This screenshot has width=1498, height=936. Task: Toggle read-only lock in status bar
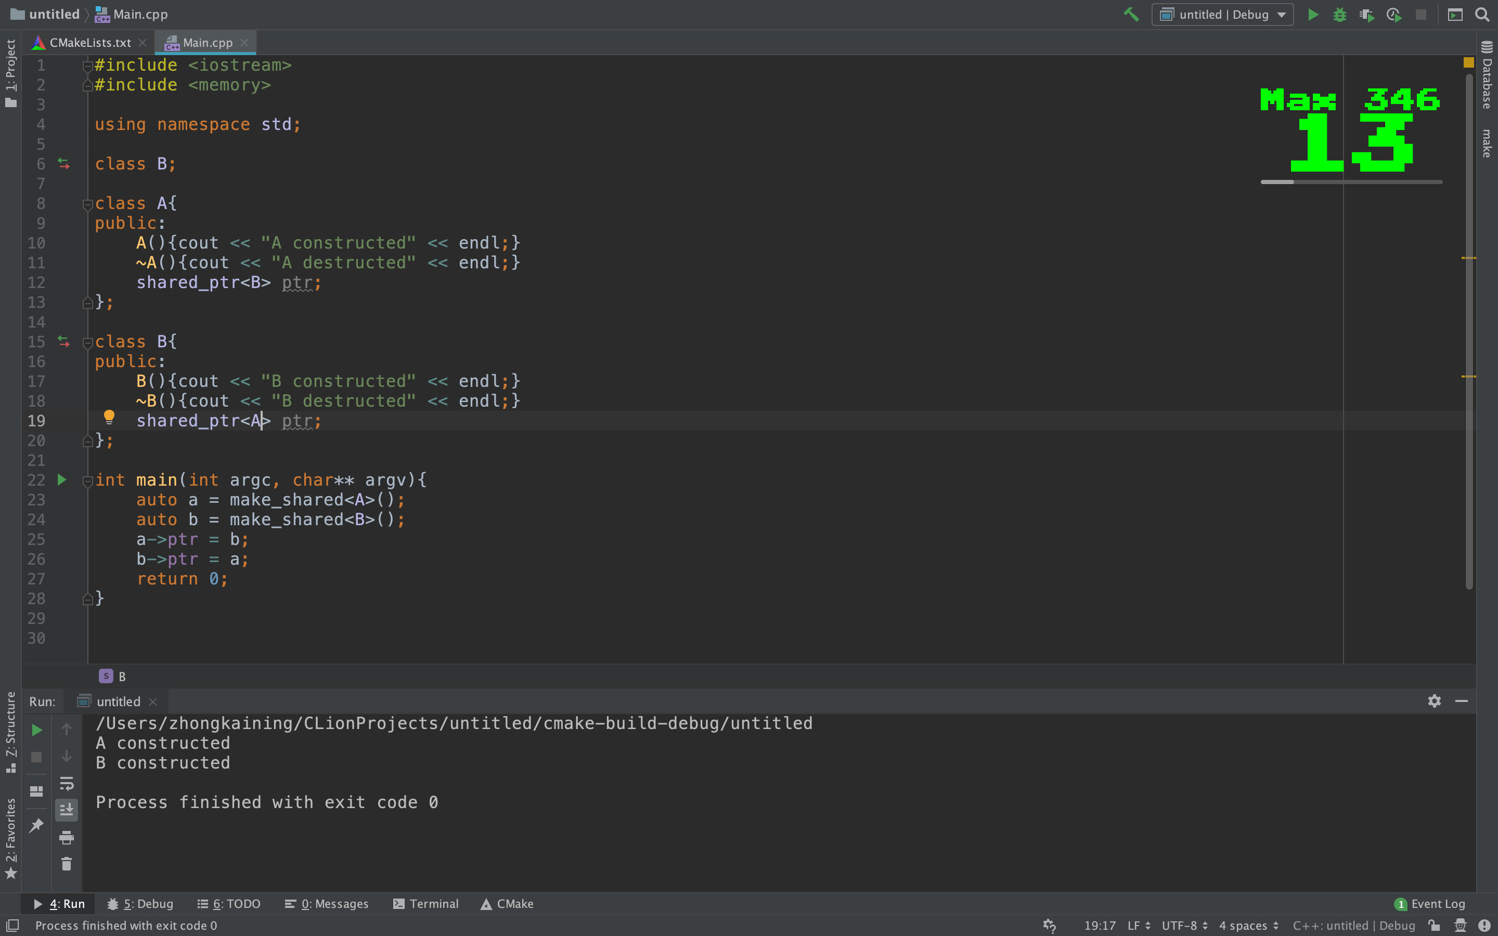[1434, 926]
